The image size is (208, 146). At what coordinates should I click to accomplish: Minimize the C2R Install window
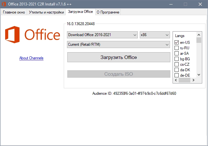click(171, 4)
